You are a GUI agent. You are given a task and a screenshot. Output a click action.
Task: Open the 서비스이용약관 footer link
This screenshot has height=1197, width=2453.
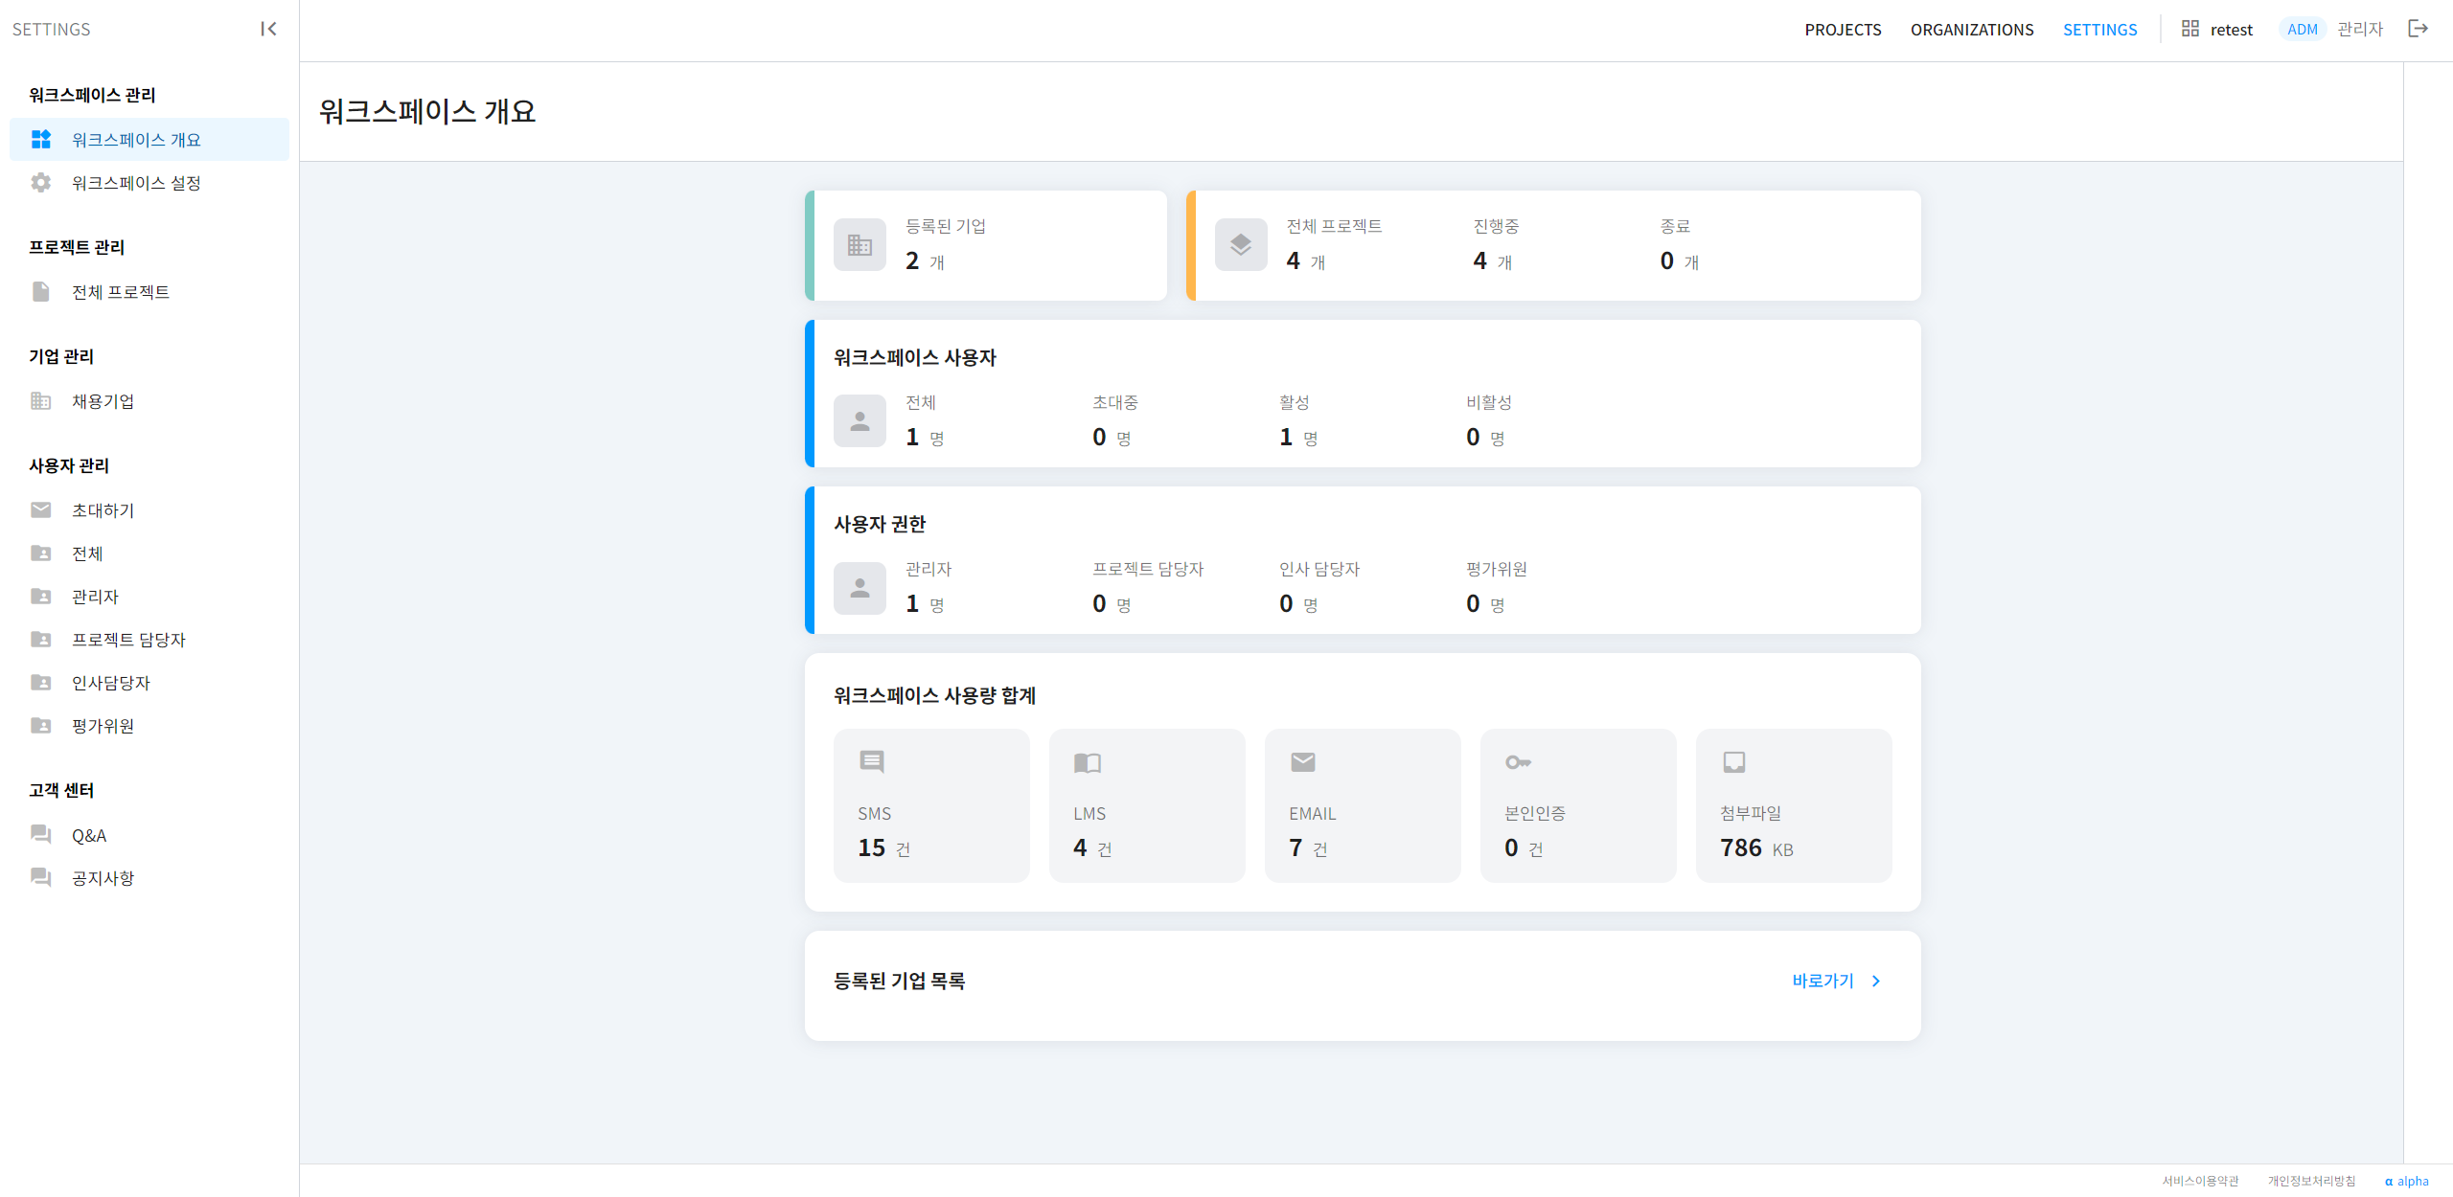point(2200,1181)
